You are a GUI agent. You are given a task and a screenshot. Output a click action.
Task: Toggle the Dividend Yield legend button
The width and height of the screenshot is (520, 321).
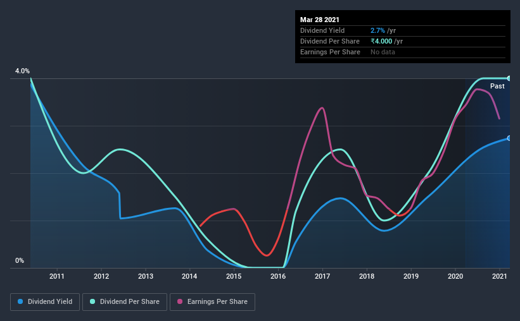pyautogui.click(x=45, y=302)
